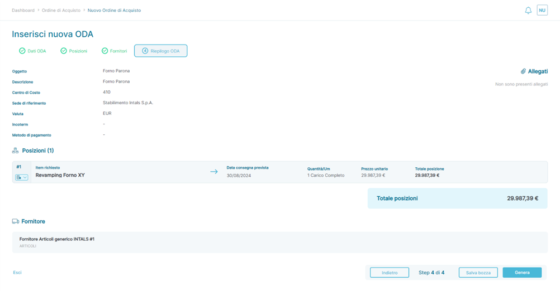Click the Fornitori step green checkmark icon

[x=105, y=51]
